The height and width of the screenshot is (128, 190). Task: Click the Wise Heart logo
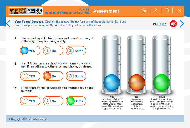pos(35,11)
